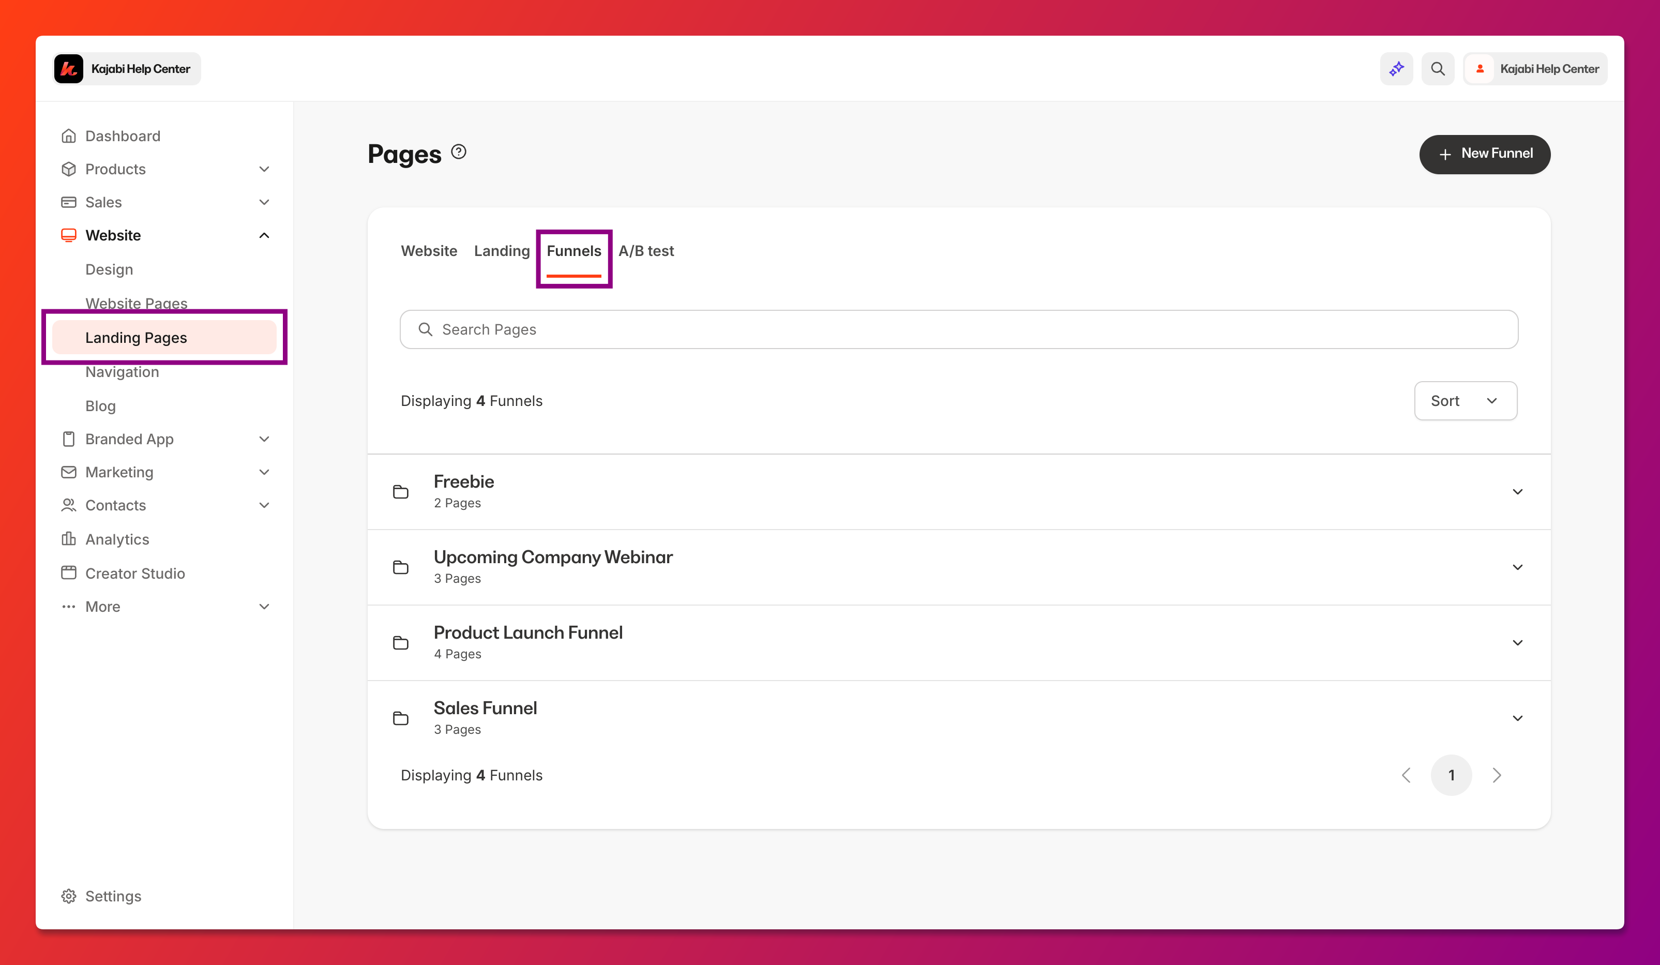Collapse the Website menu chevron
This screenshot has height=965, width=1660.
pos(264,235)
